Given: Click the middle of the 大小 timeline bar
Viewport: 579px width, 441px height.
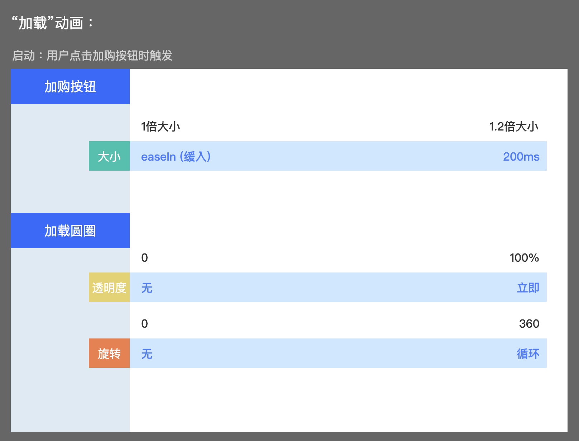Looking at the screenshot, I should click(338, 156).
